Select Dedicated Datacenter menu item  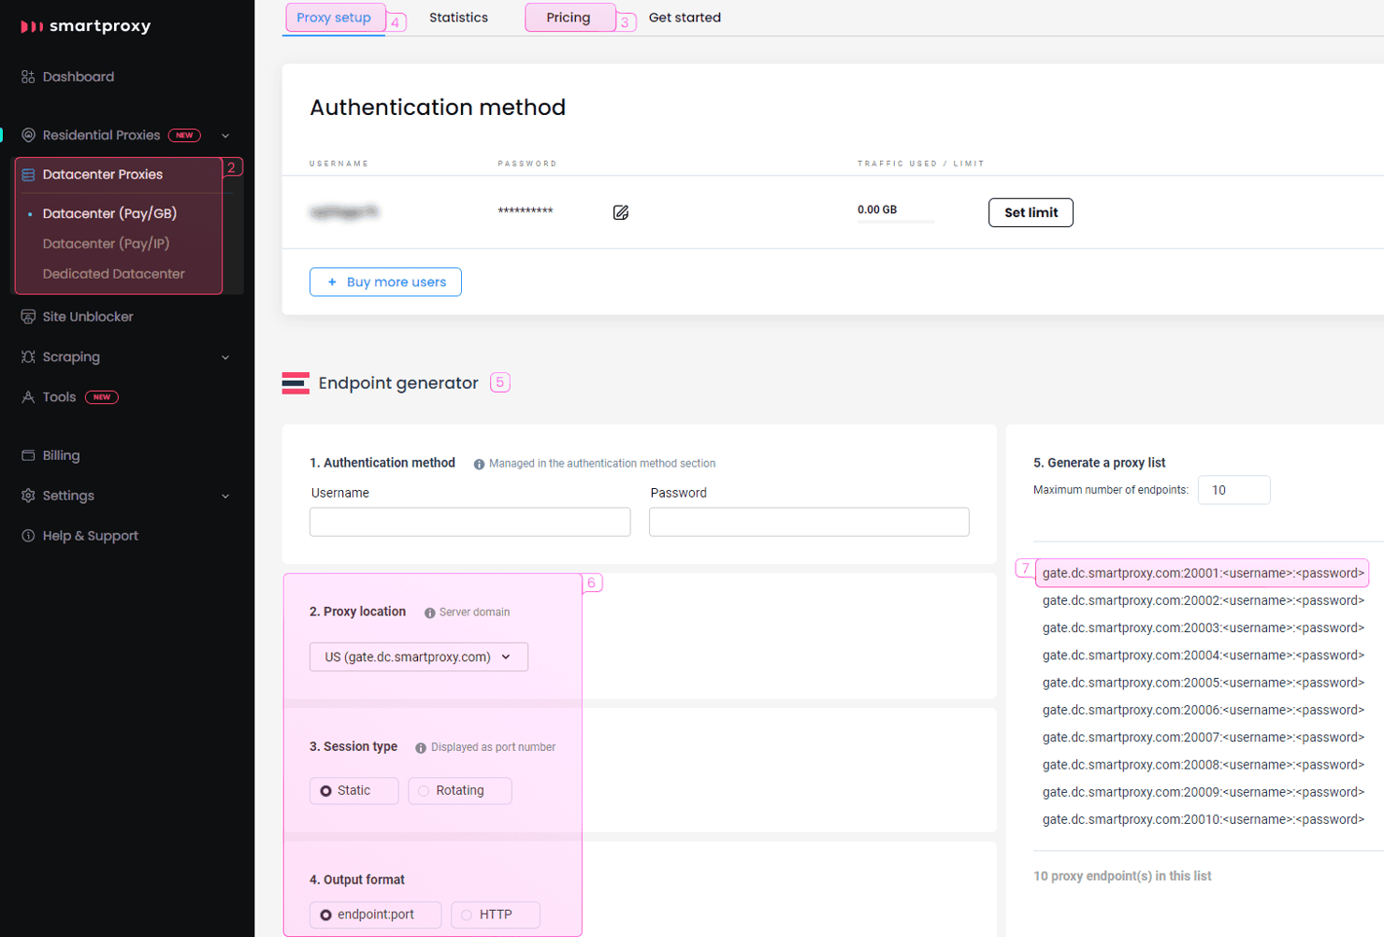[114, 274]
